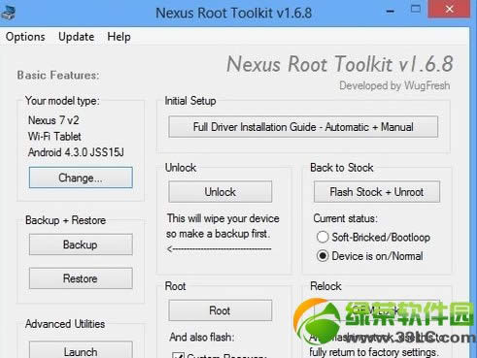This screenshot has height=358, width=477.
Task: Click the 'Nexus 7 v2' model text
Action: point(53,120)
